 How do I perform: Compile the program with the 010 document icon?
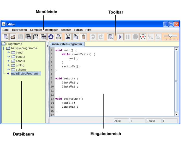pos(111,37)
